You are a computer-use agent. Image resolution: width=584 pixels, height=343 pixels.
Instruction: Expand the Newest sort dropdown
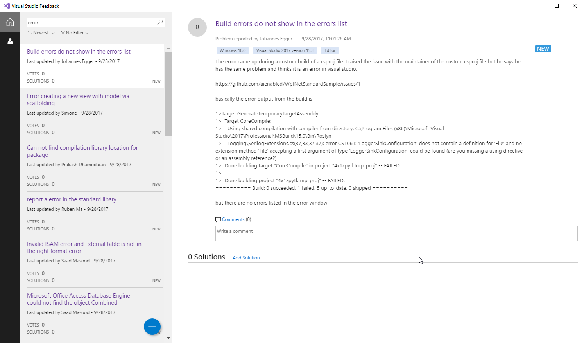click(41, 33)
